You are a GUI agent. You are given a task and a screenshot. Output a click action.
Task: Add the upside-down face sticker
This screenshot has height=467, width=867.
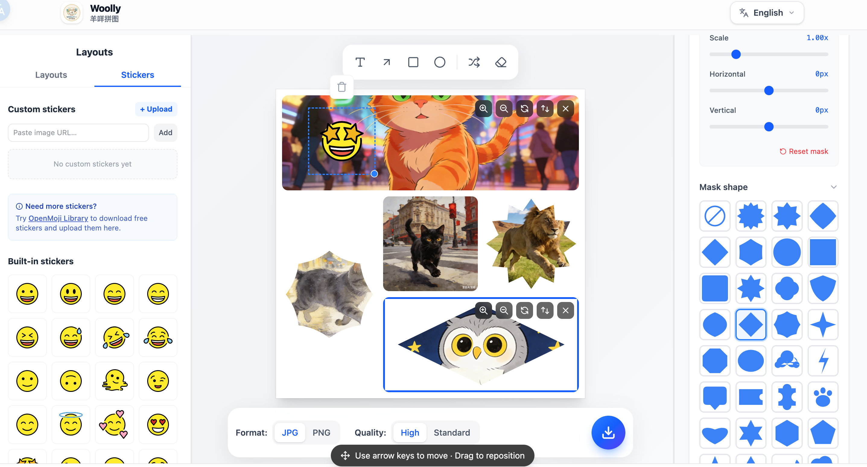point(71,381)
